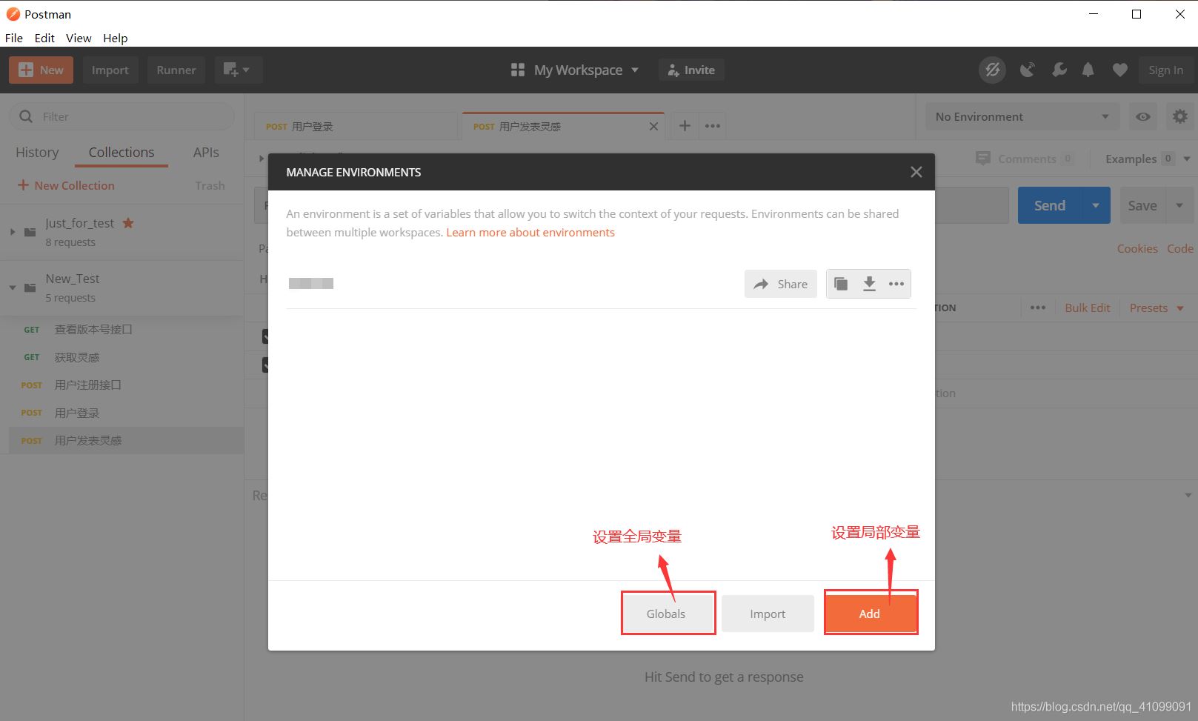This screenshot has width=1198, height=721.
Task: Open the File menu
Action: (14, 38)
